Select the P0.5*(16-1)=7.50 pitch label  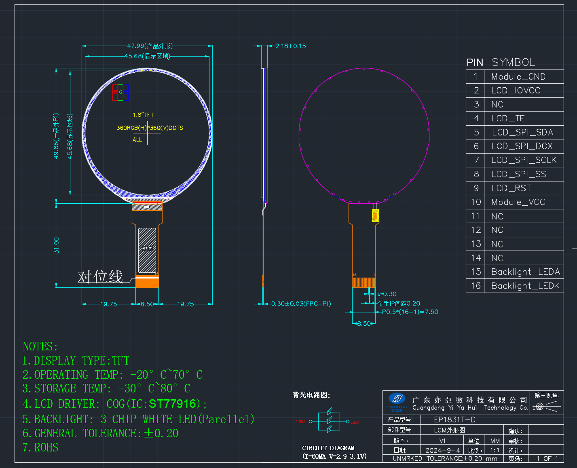tap(410, 312)
